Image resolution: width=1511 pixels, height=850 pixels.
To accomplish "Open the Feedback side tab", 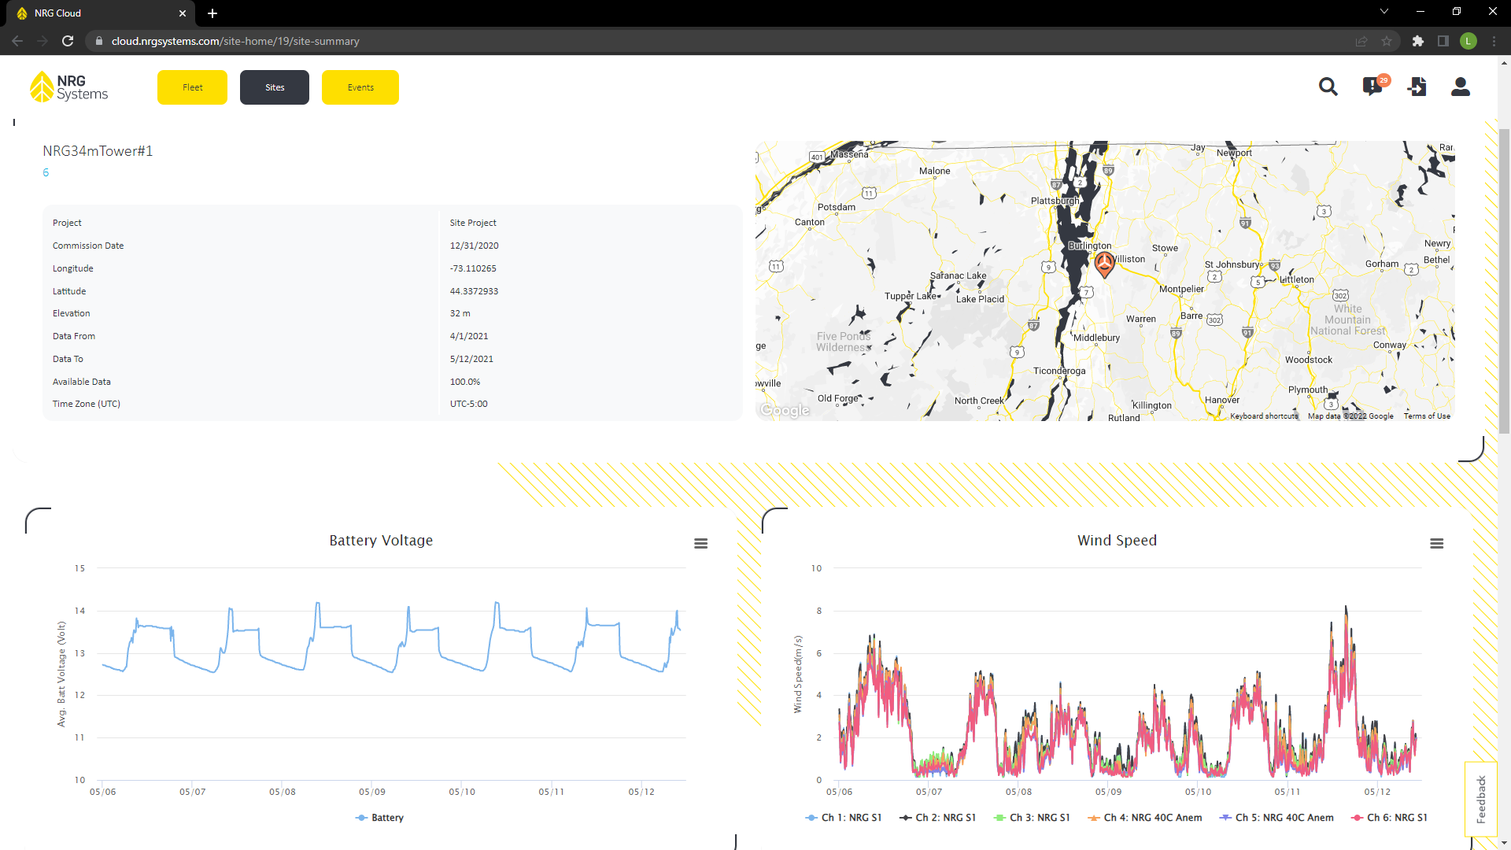I will (1481, 799).
